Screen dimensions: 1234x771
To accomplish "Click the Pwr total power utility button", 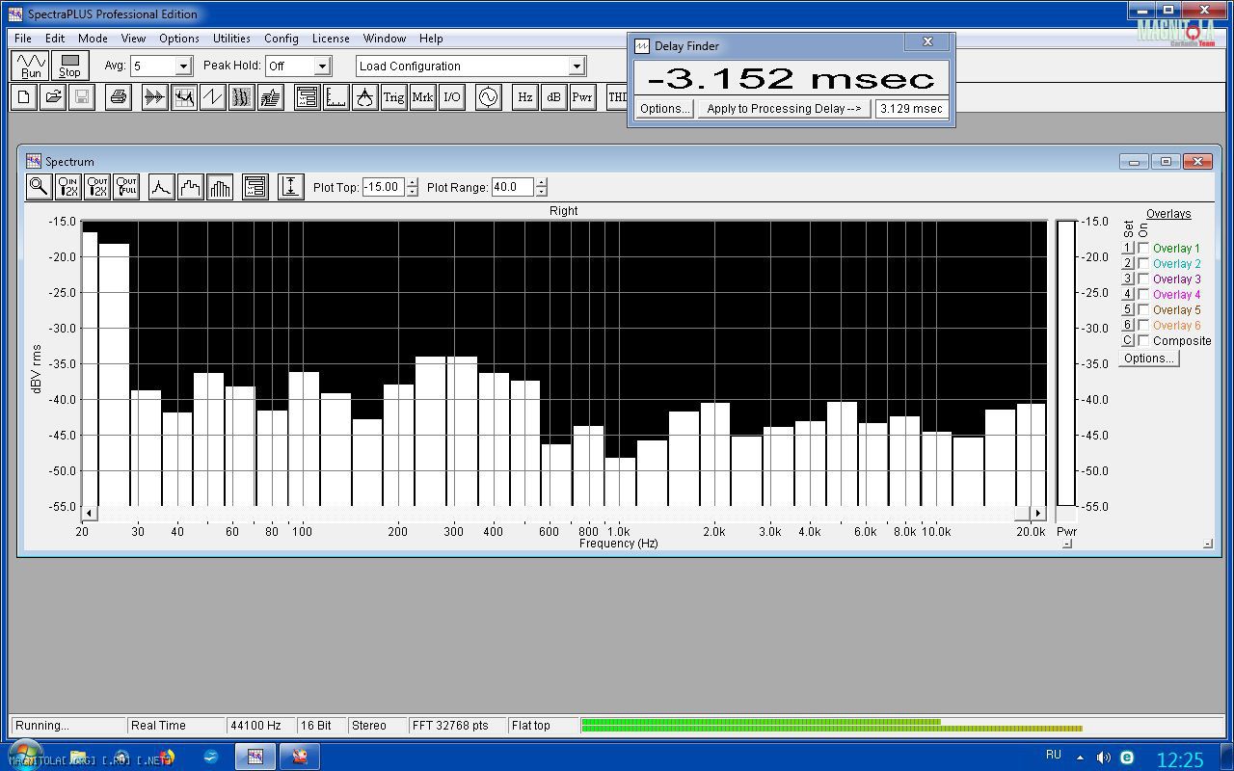I will click(583, 97).
